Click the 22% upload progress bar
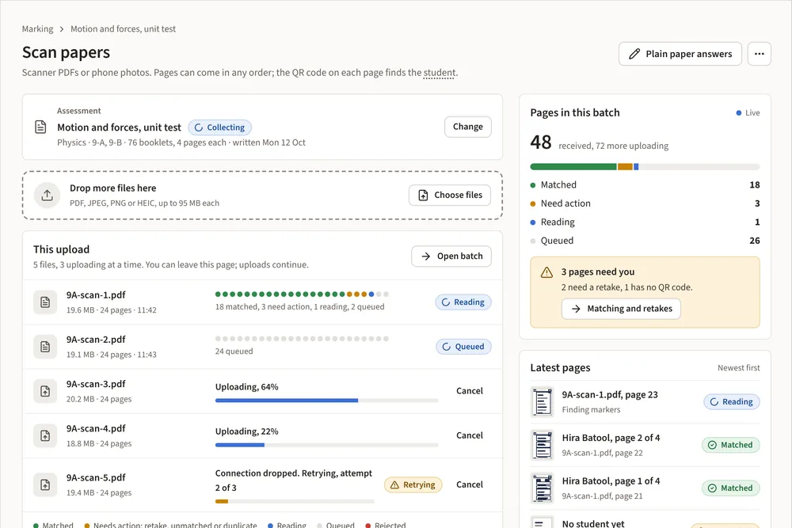Image resolution: width=792 pixels, height=528 pixels. [326, 445]
